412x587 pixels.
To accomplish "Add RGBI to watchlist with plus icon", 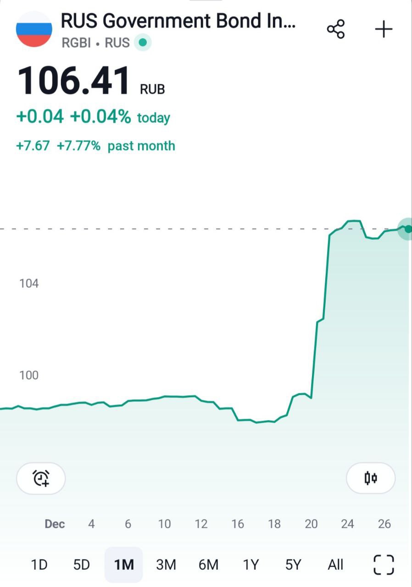I will tap(384, 29).
